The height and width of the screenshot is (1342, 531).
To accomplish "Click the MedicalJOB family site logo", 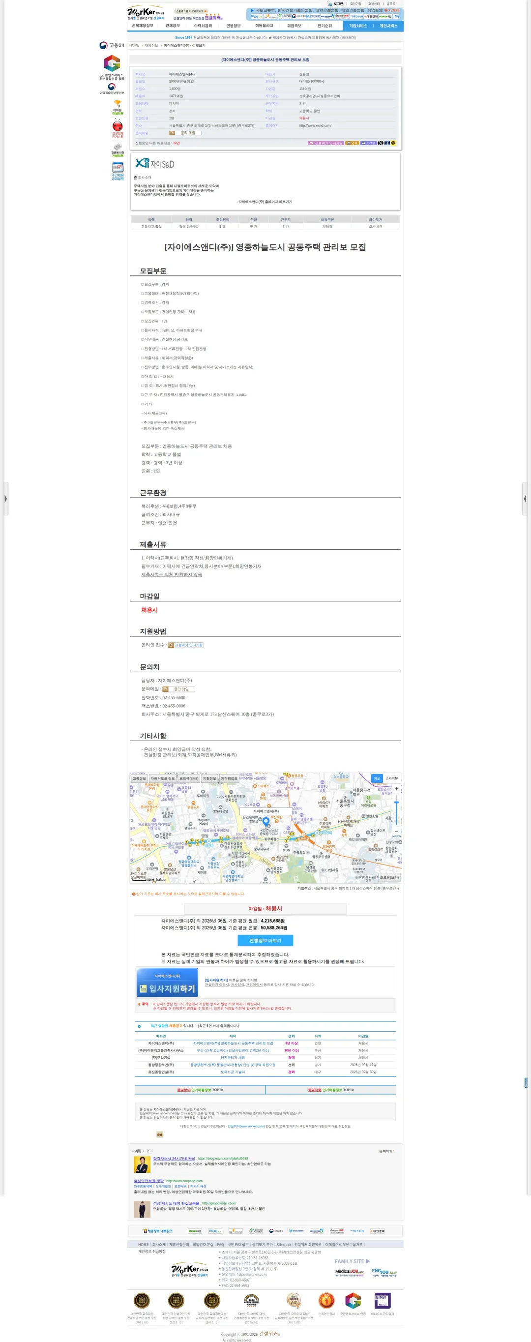I will click(349, 1272).
